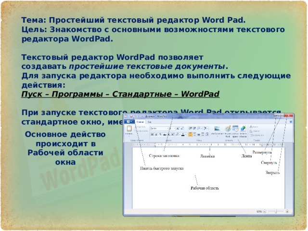Insert a picture with the Picture icon
Viewport: 308px width, 231px height.
[217, 128]
